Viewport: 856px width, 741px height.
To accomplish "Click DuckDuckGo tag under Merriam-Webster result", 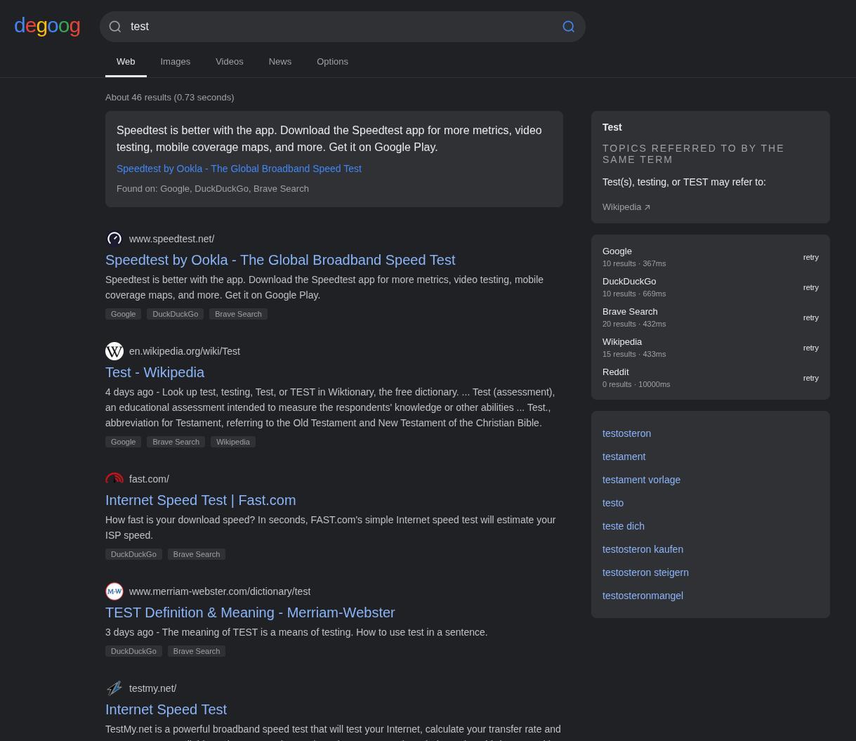I will click(x=133, y=651).
